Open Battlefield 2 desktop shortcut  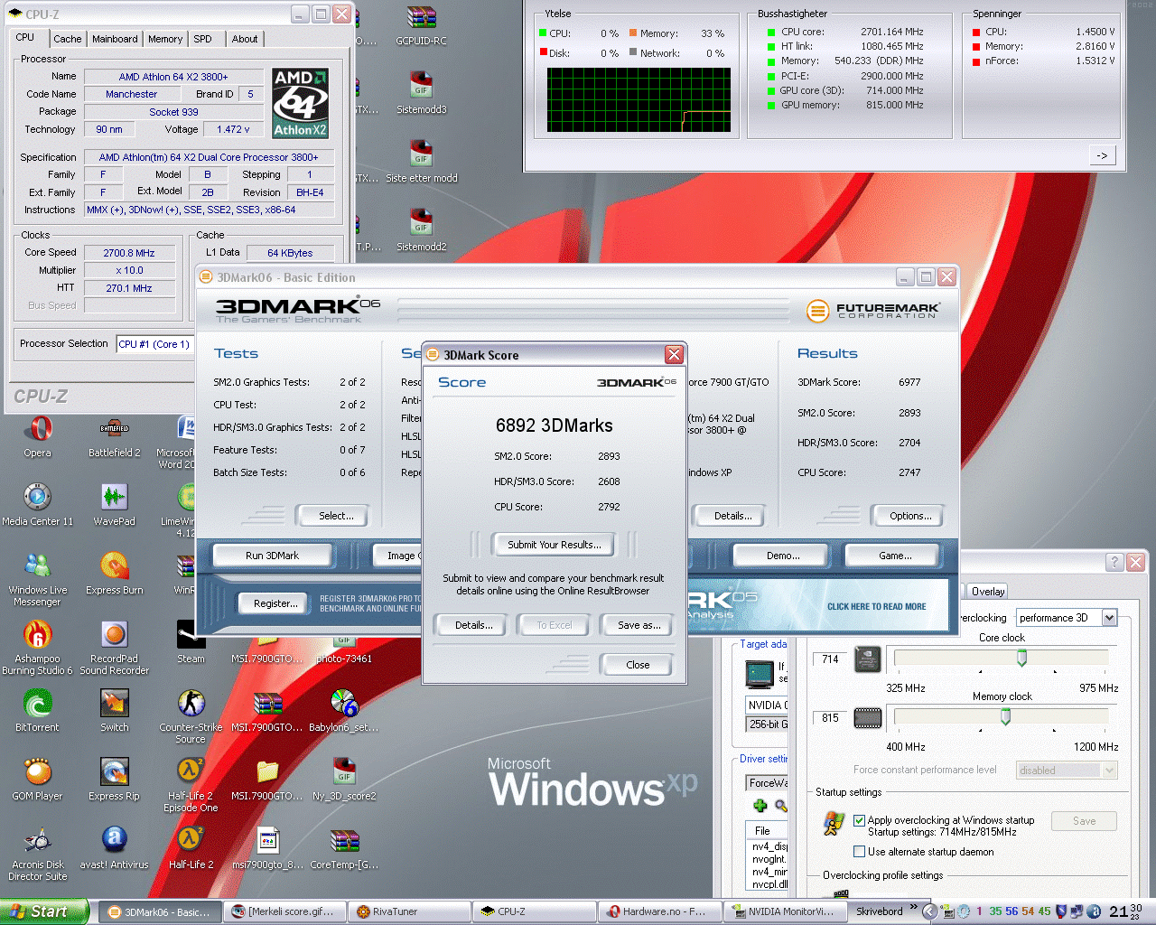pyautogui.click(x=115, y=437)
